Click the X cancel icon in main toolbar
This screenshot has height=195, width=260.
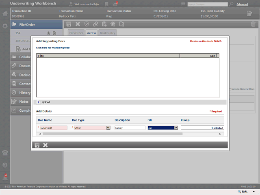pyautogui.click(x=78, y=24)
